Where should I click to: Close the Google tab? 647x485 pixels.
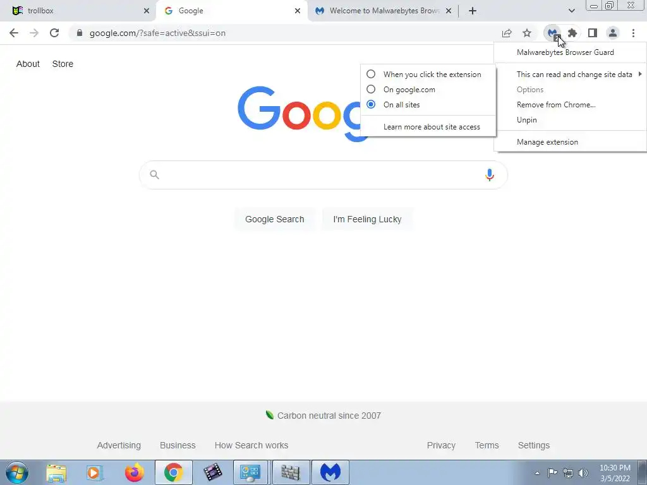tap(298, 11)
